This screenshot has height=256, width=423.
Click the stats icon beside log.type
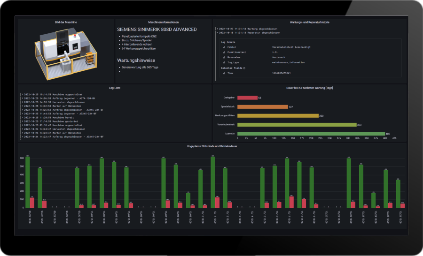coord(224,62)
